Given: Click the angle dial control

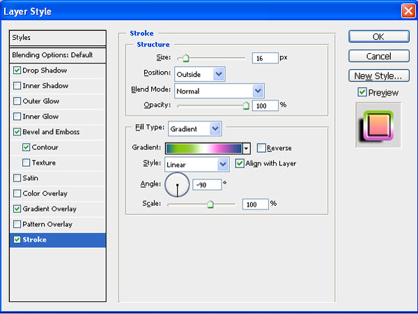Looking at the screenshot, I should pyautogui.click(x=177, y=185).
